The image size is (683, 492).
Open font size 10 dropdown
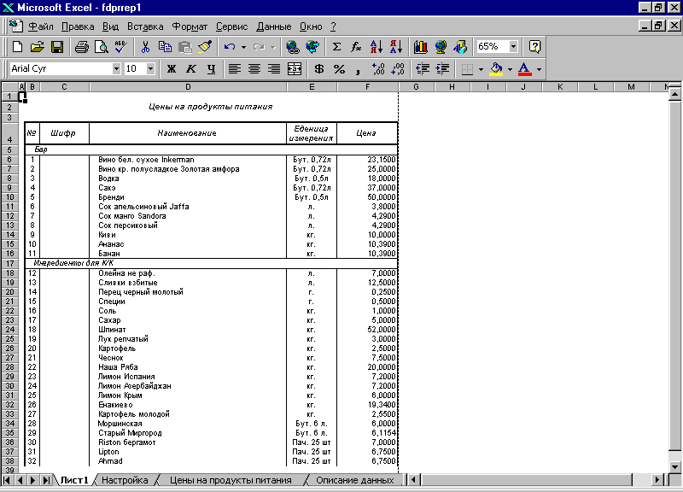(x=150, y=69)
